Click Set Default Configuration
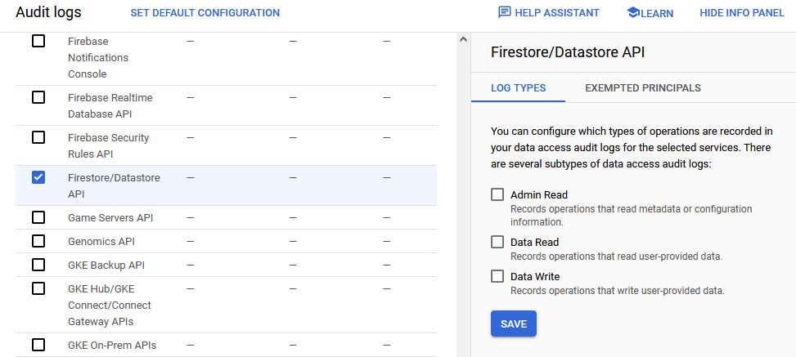The height and width of the screenshot is (357, 796). click(205, 13)
